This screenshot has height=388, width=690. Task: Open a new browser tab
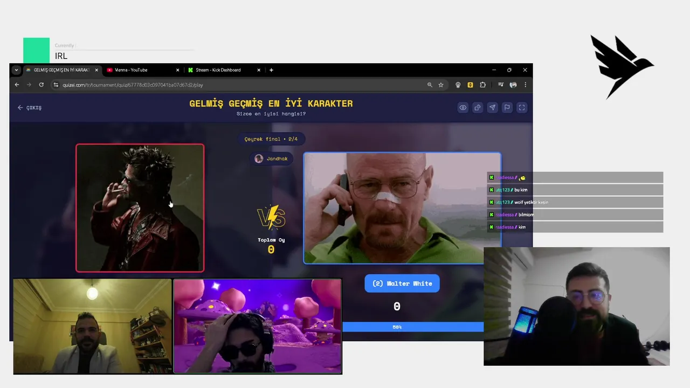point(271,70)
